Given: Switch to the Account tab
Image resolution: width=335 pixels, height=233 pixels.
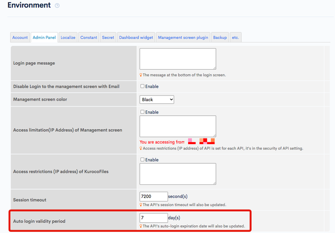Looking at the screenshot, I should (x=20, y=37).
